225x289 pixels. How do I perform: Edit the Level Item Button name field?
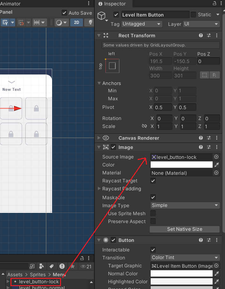155,15
